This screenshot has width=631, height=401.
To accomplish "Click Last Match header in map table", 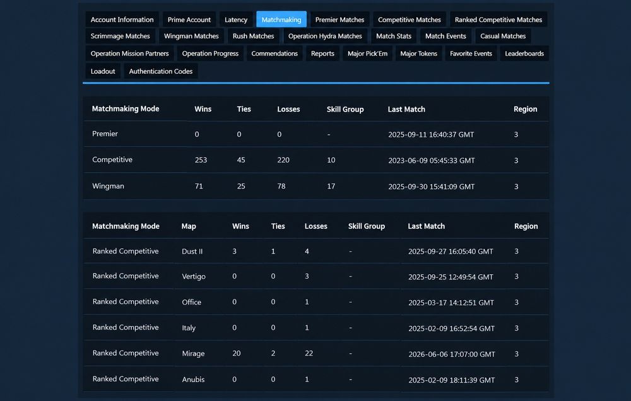I will pyautogui.click(x=426, y=226).
